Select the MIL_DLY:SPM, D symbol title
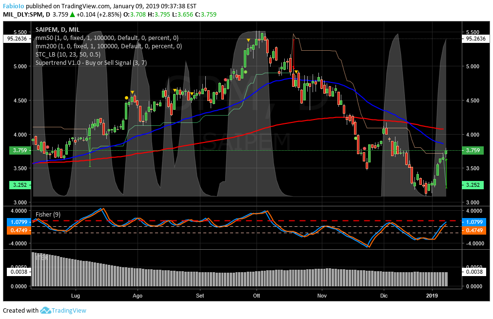Image resolution: width=493 pixels, height=319 pixels. pyautogui.click(x=26, y=15)
